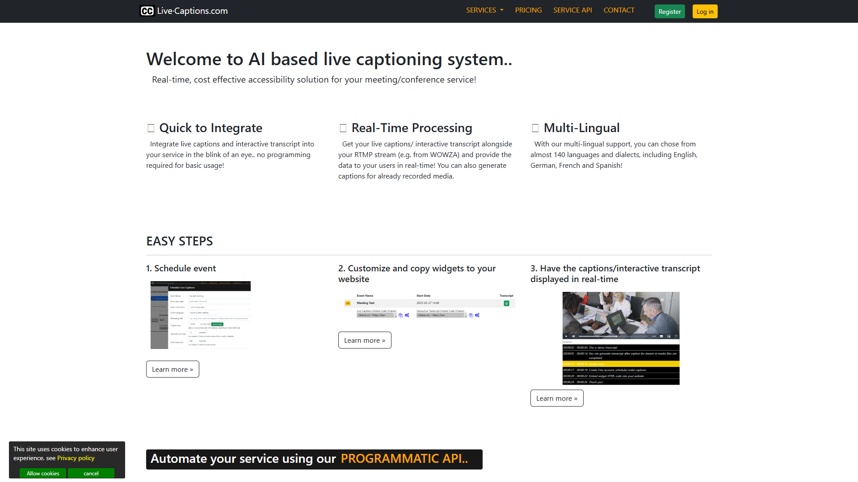Click the fullscreen icon on the demo video

tap(676, 336)
